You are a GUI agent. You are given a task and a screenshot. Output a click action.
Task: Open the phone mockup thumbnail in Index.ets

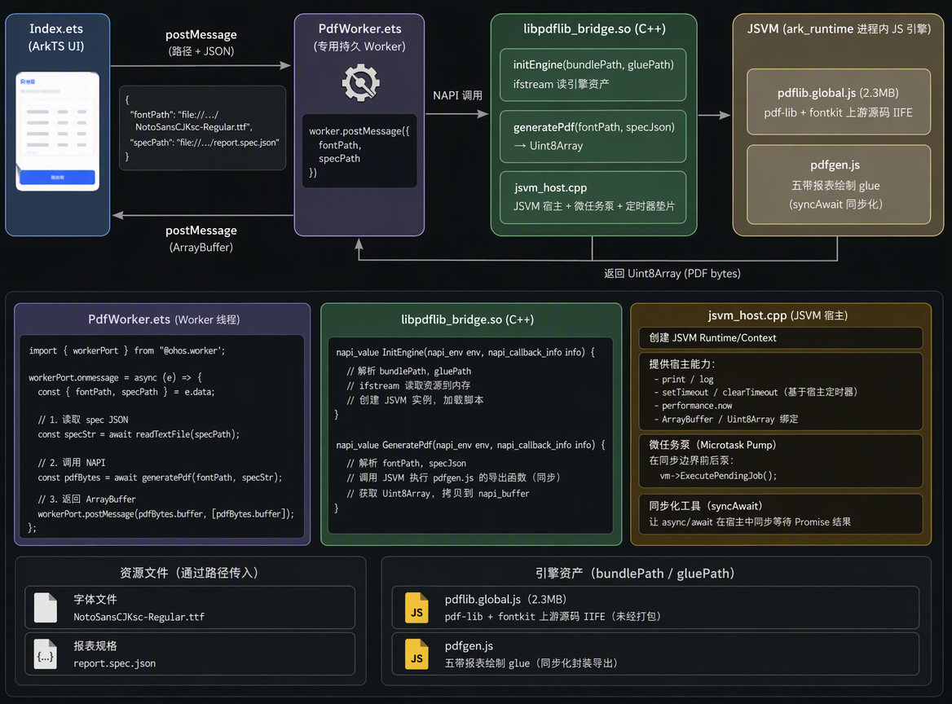tap(58, 131)
